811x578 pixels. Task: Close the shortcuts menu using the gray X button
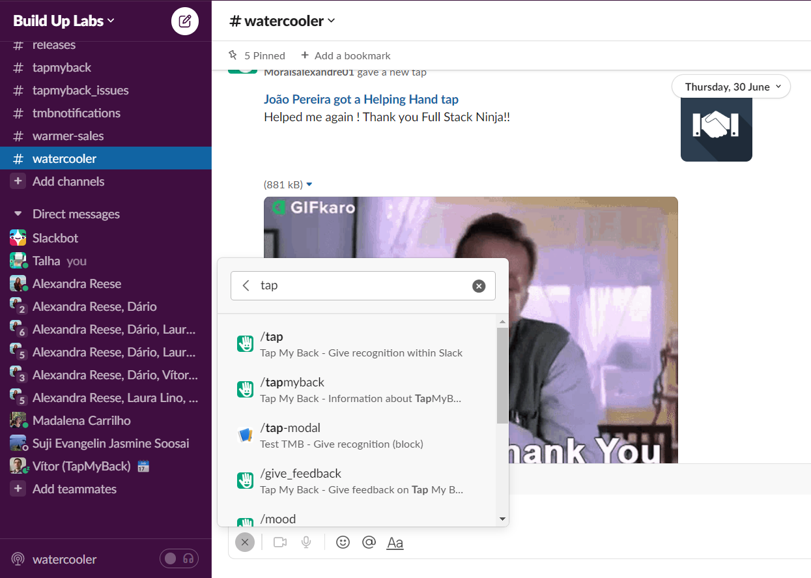tap(245, 542)
